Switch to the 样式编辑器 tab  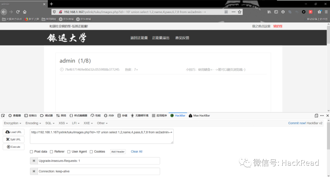click(x=78, y=115)
